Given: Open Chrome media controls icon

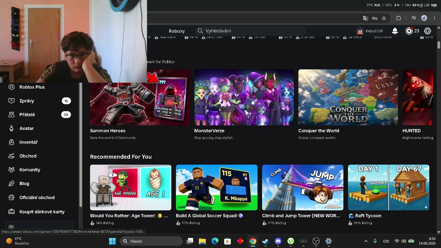Looking at the screenshot, I should pos(414,18).
